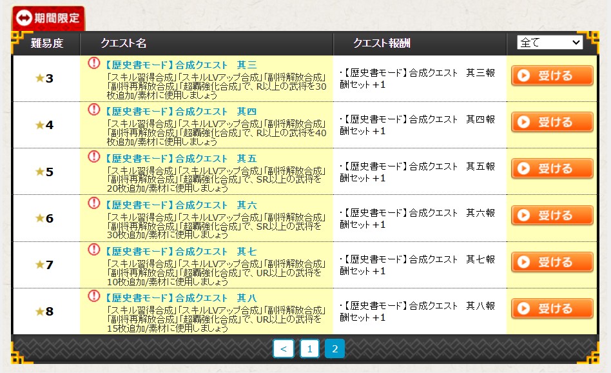611x373 pixels.
Task: Accept the 其八 quest via 受ける
Action: 552,308
